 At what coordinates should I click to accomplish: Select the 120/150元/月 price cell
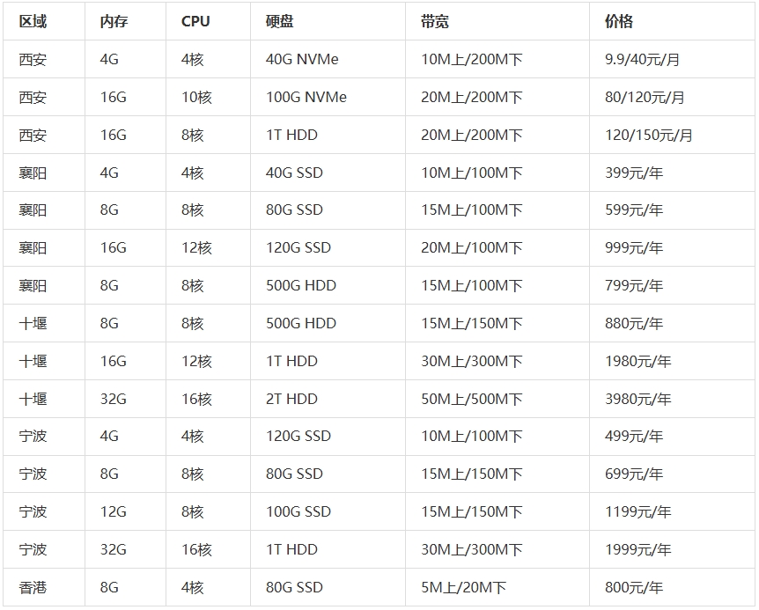[648, 135]
